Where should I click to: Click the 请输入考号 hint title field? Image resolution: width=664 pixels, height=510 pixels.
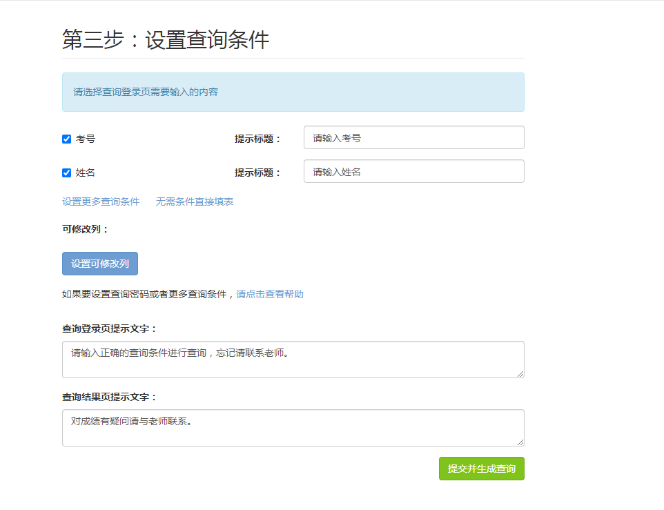(x=413, y=137)
